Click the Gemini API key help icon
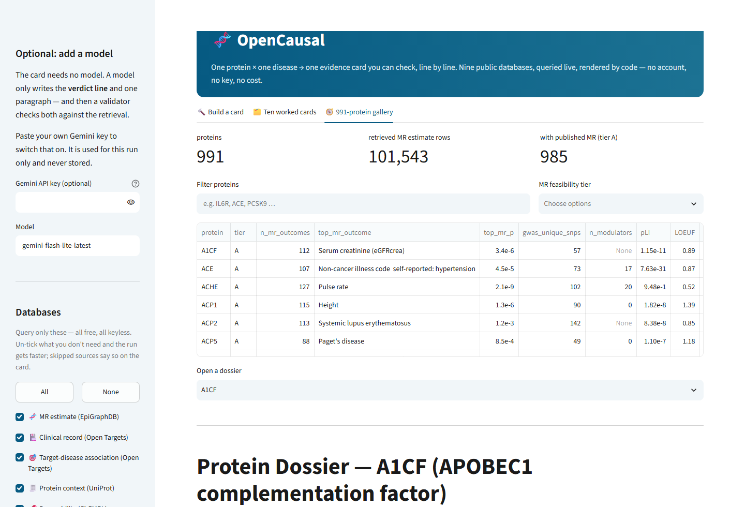Image resolution: width=745 pixels, height=507 pixels. point(136,184)
